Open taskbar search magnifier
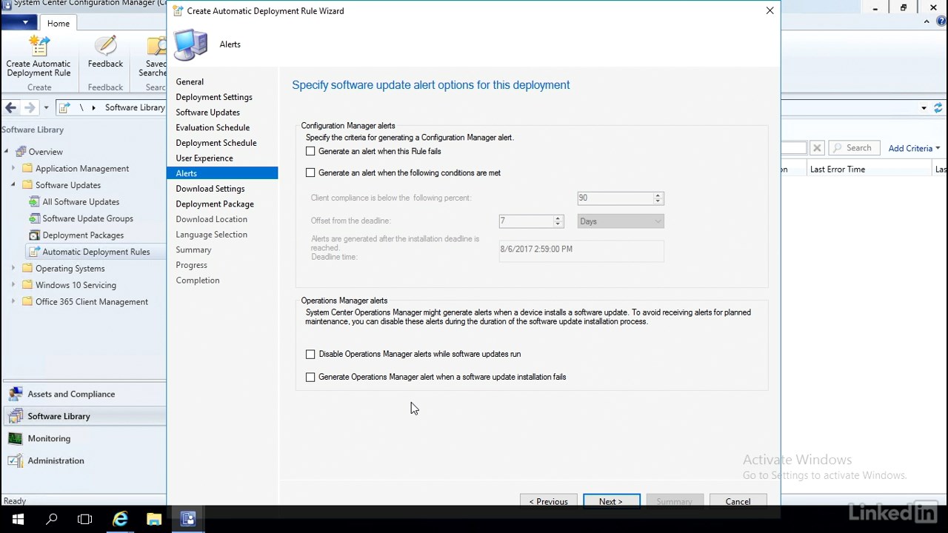This screenshot has width=948, height=533. pos(51,519)
